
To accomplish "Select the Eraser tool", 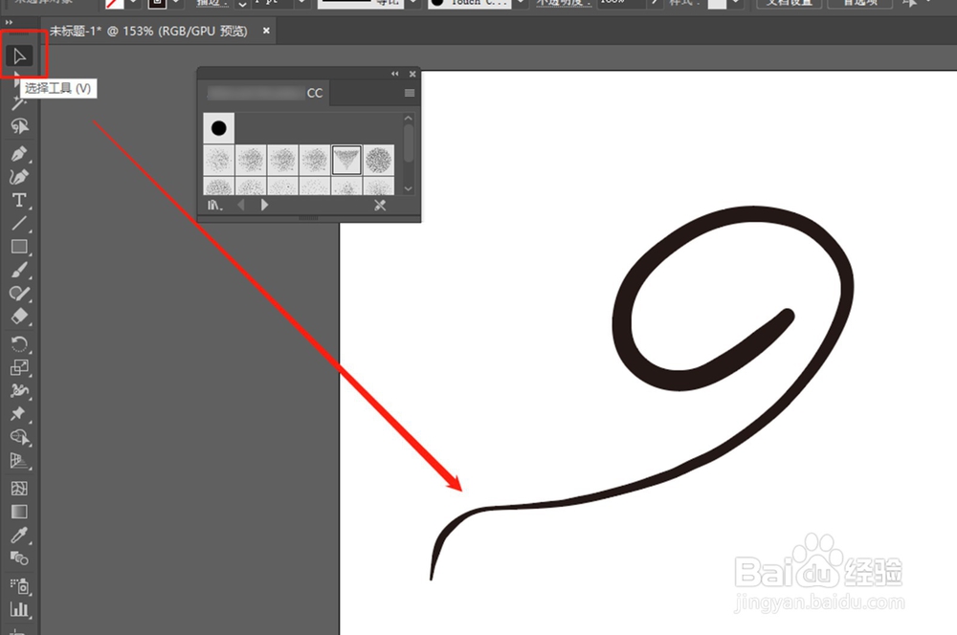I will coord(19,317).
